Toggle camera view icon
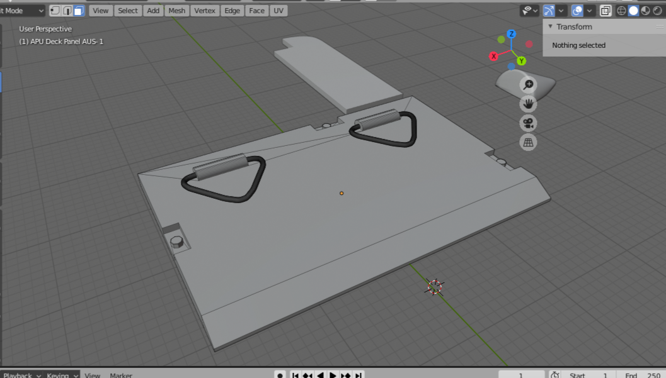Viewport: 666px width, 378px height. (529, 123)
